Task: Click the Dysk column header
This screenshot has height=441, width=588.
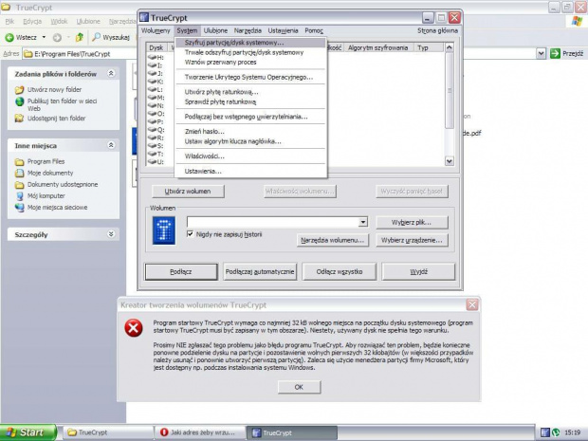Action: tap(156, 47)
